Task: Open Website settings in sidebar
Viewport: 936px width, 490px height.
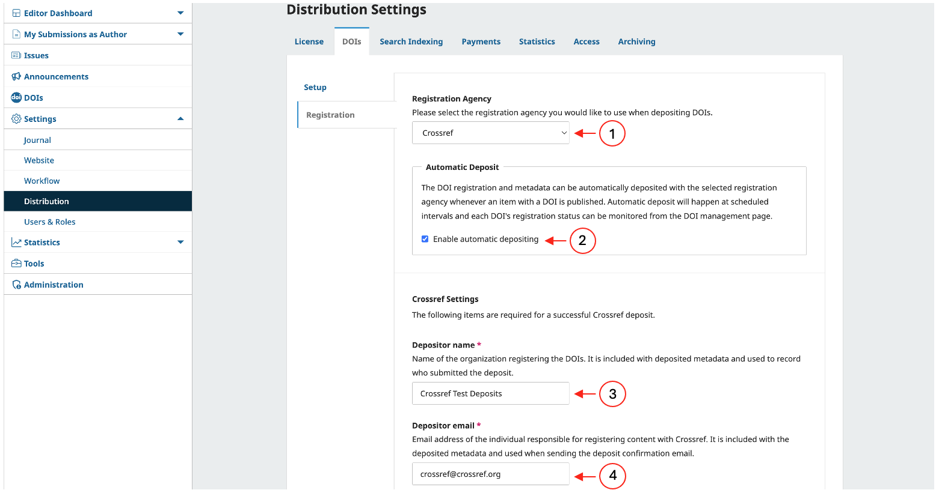Action: [39, 160]
